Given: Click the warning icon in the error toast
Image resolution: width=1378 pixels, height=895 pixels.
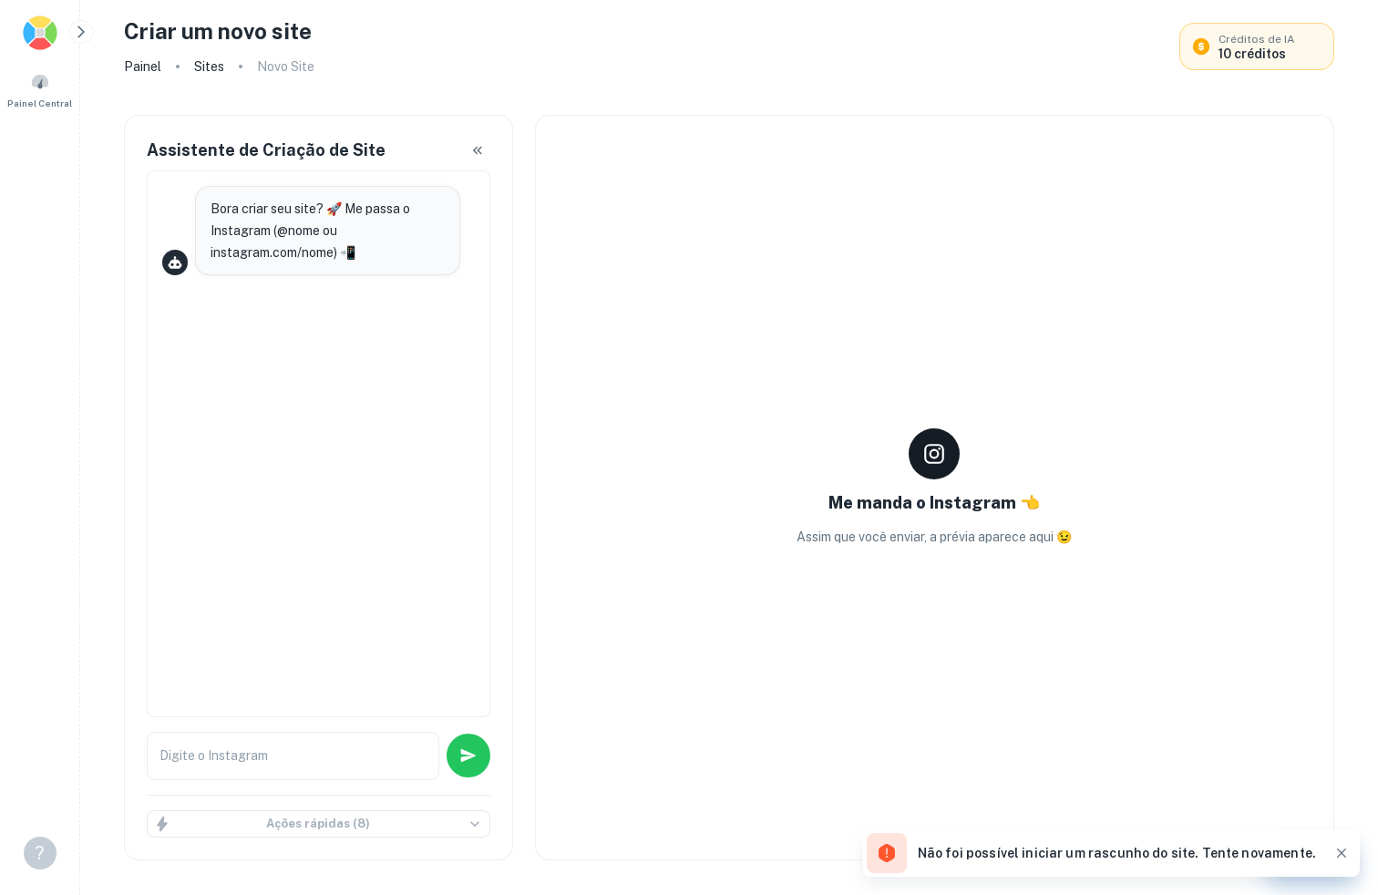Looking at the screenshot, I should [x=887, y=853].
